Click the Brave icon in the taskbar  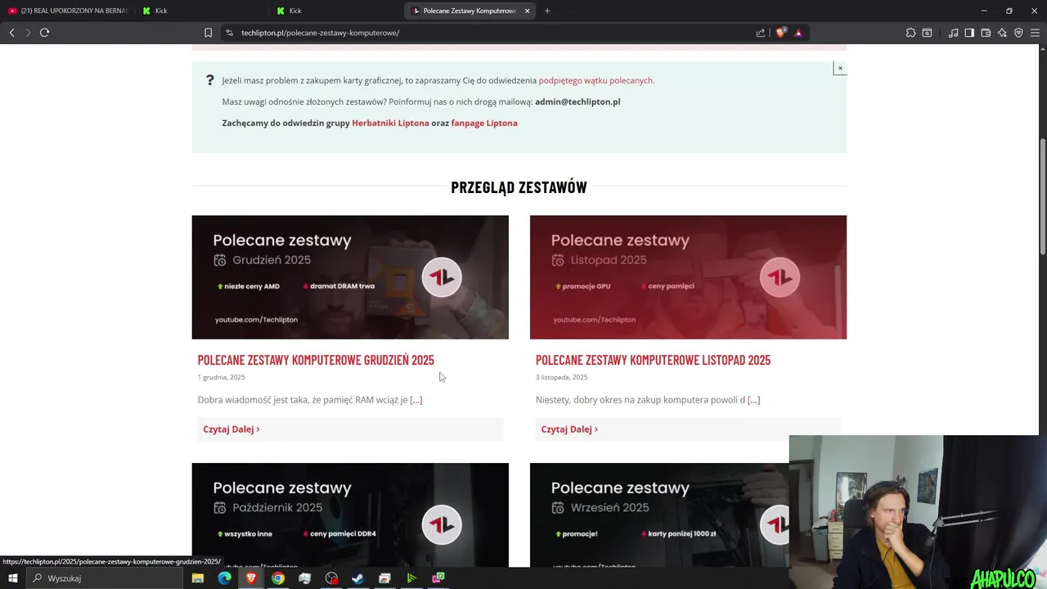tap(251, 578)
